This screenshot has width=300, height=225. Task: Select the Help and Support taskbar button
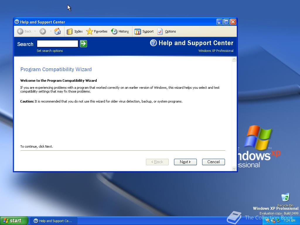point(54,221)
